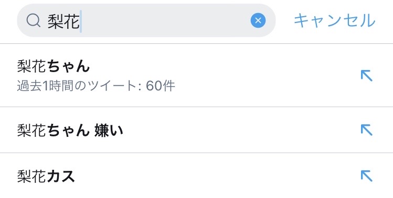Image resolution: width=393 pixels, height=198 pixels.
Task: Fill query using arrow next to 梨花ちゃん 嫌い
Action: click(x=366, y=130)
